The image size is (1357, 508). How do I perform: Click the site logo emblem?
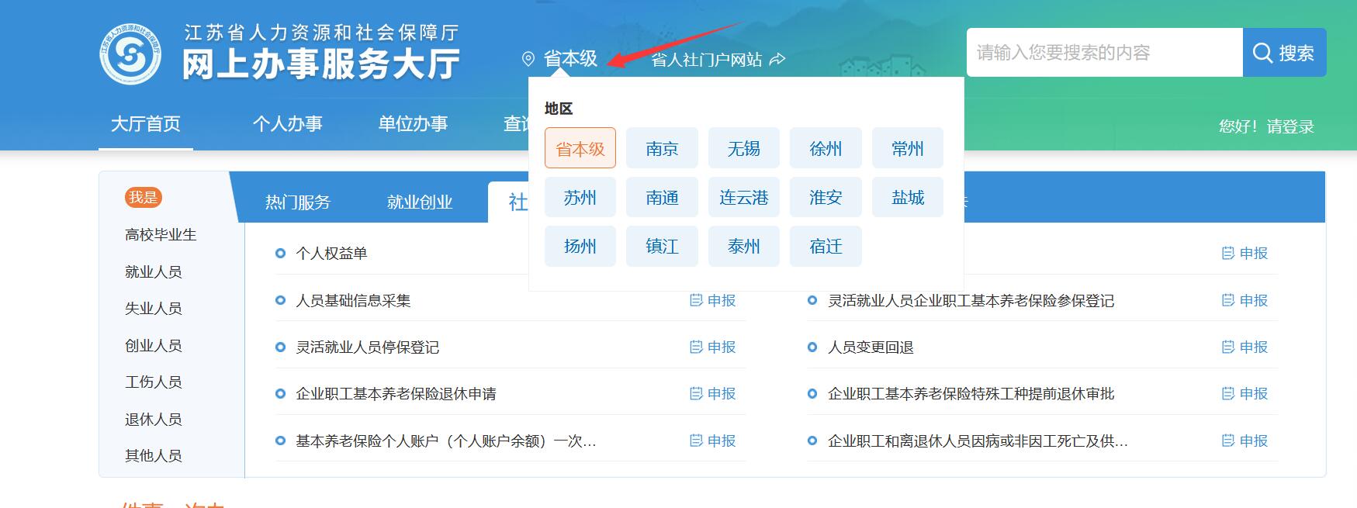[130, 54]
